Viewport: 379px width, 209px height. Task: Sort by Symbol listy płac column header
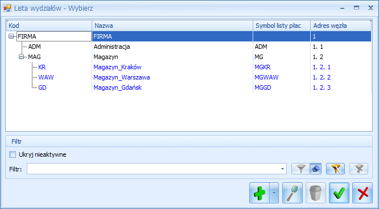[282, 26]
